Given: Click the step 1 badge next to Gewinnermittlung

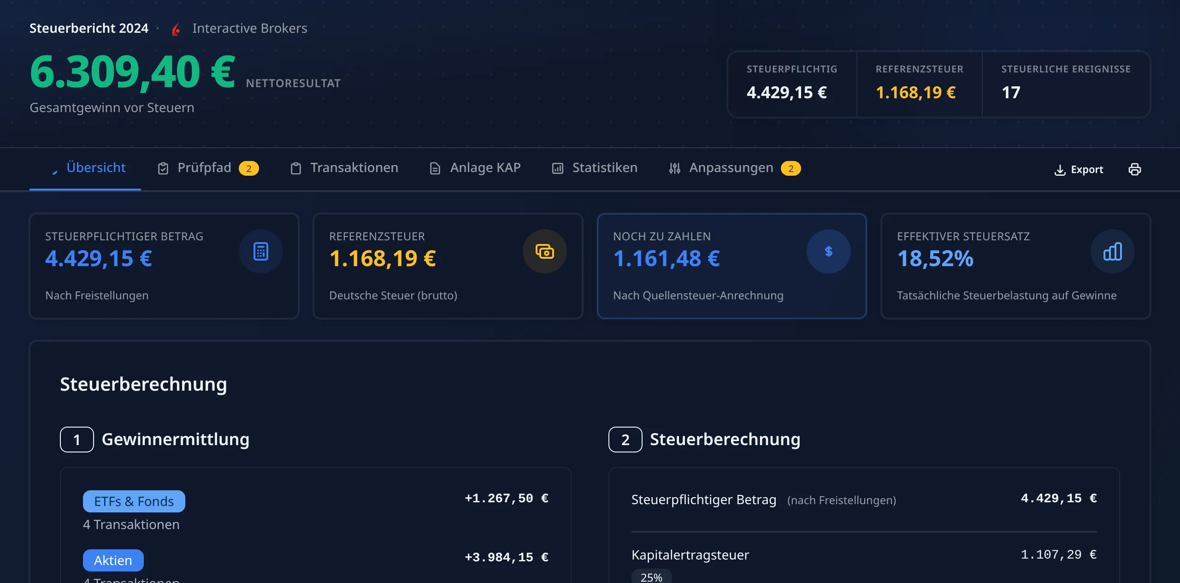Looking at the screenshot, I should 77,440.
